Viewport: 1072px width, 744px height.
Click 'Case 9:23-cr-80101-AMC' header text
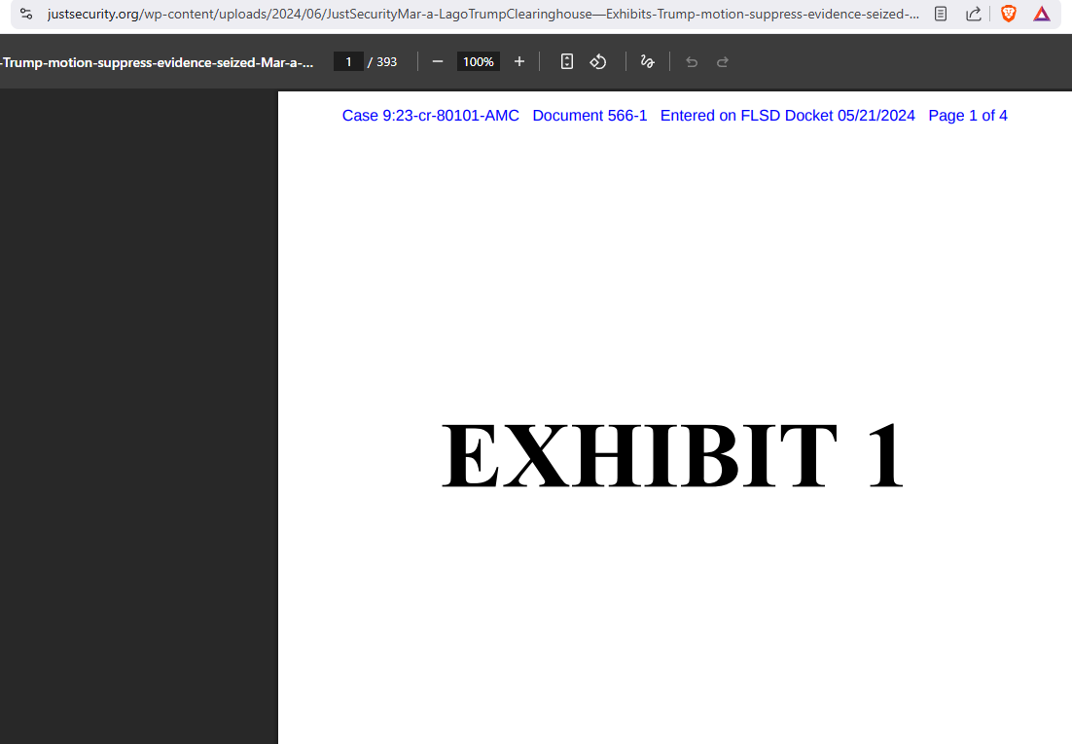(431, 116)
